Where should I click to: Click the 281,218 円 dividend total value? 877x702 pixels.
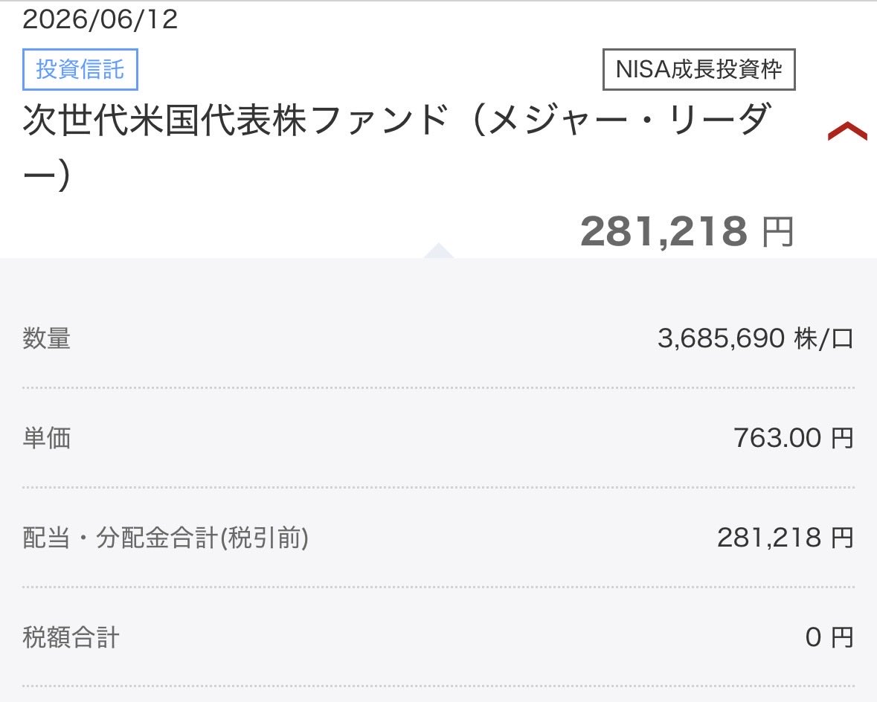pyautogui.click(x=786, y=538)
